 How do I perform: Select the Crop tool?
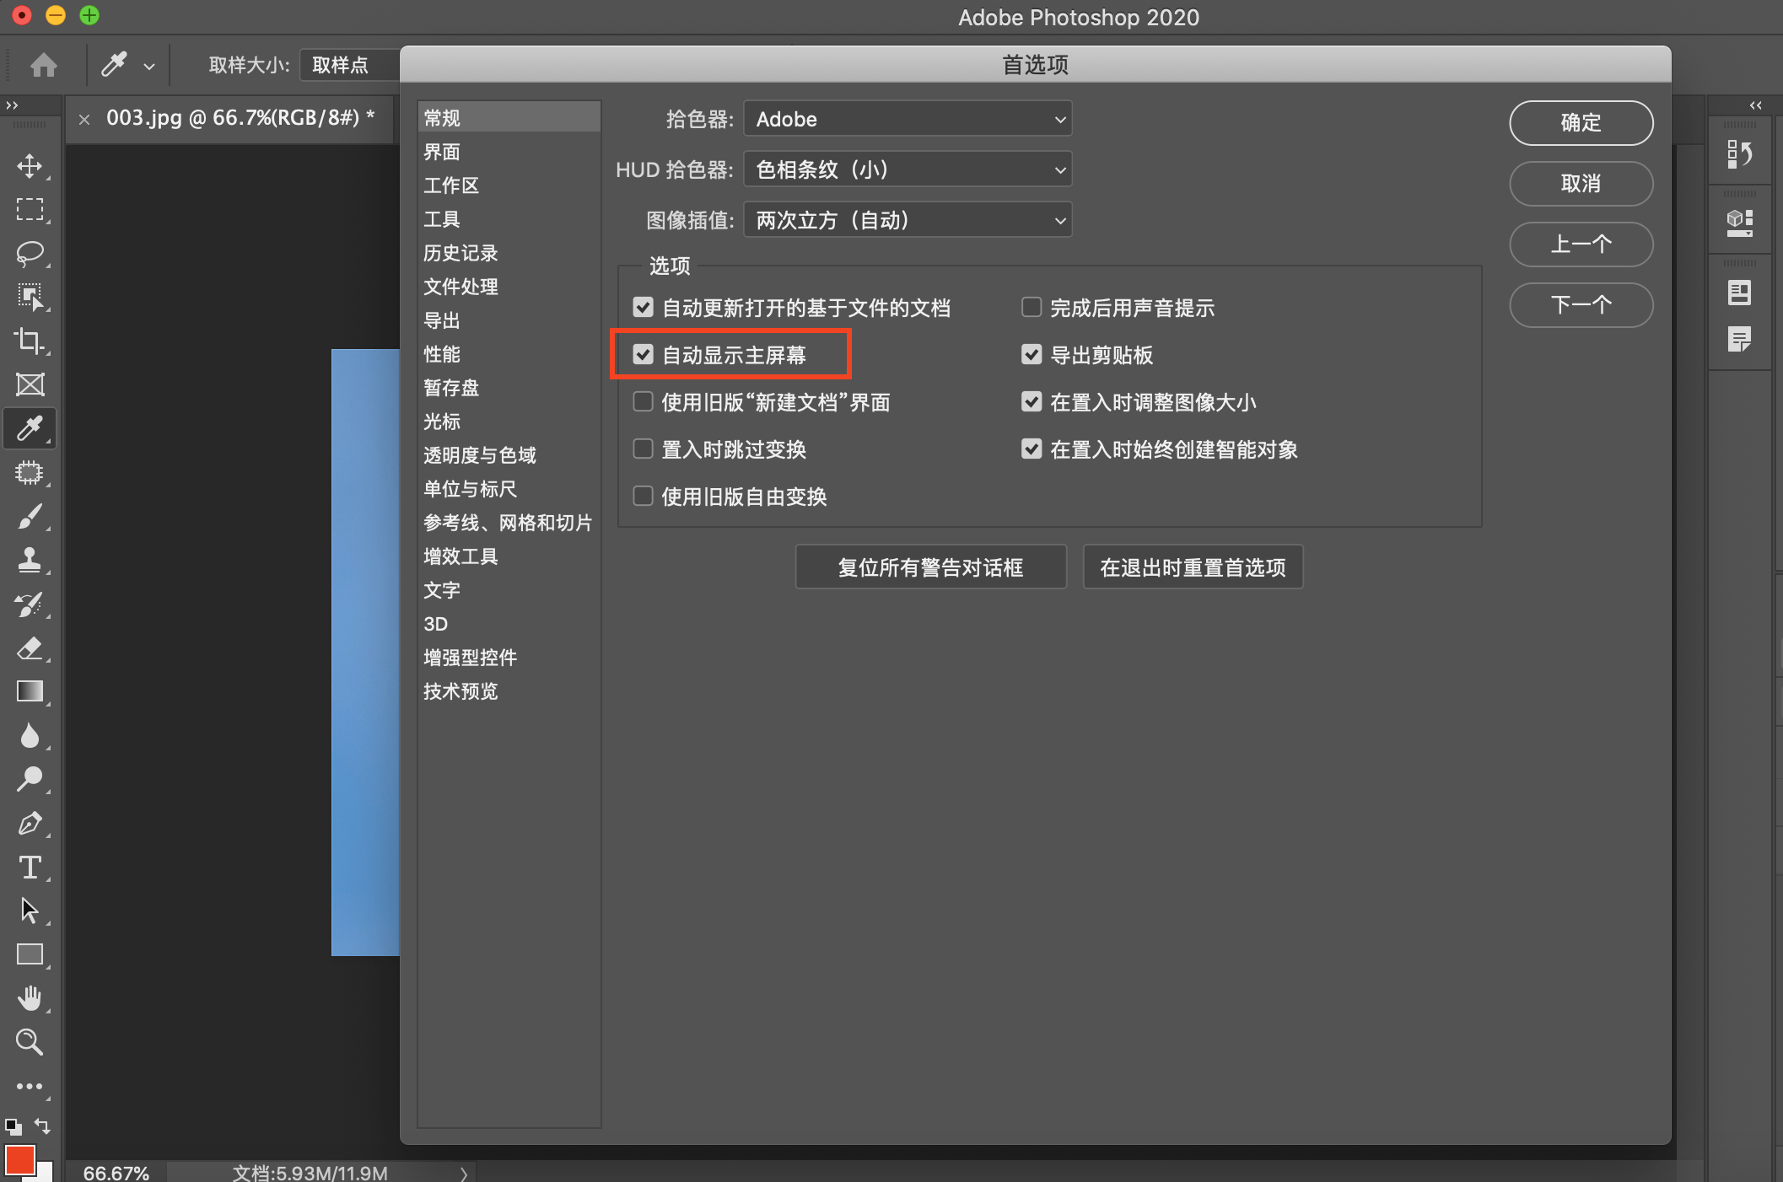30,341
